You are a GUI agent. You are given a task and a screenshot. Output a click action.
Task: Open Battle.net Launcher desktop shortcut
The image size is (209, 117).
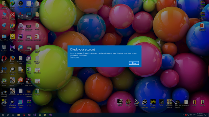click(29, 16)
